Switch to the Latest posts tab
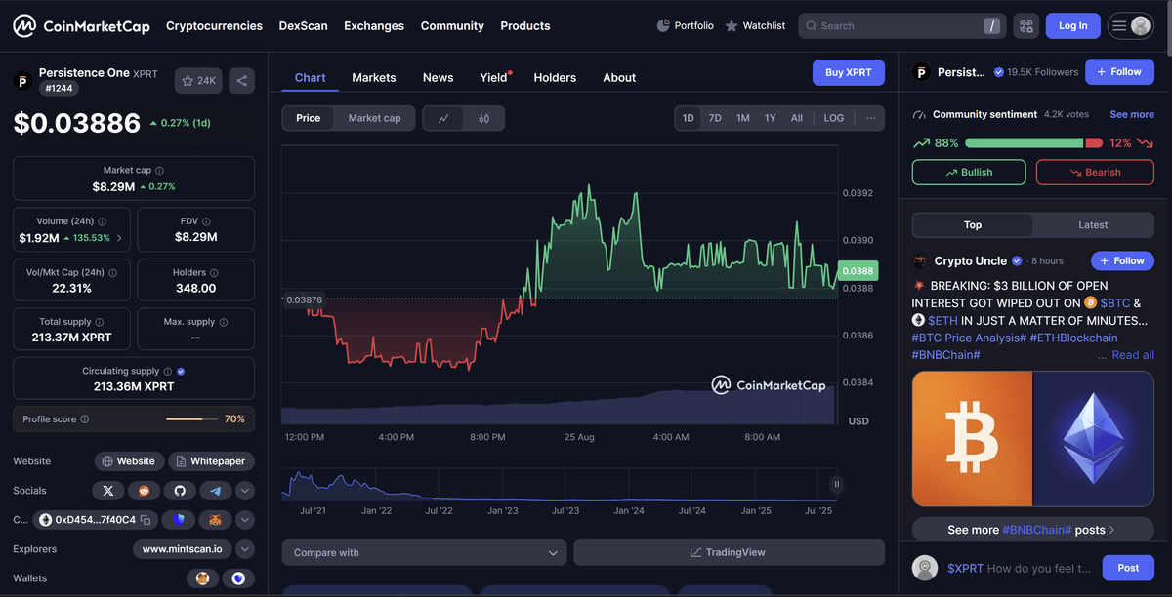The height and width of the screenshot is (597, 1172). (x=1093, y=225)
